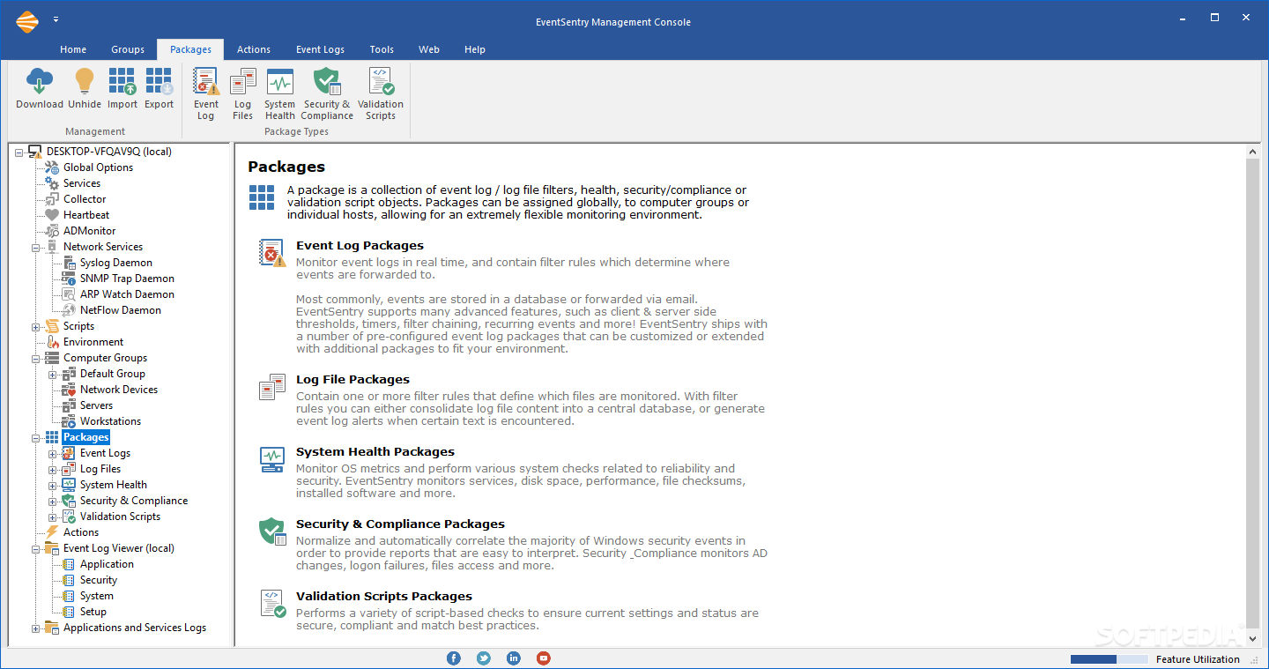Click the Syslog Daemon icon in tree
Viewport: 1269px width, 669px height.
69,263
